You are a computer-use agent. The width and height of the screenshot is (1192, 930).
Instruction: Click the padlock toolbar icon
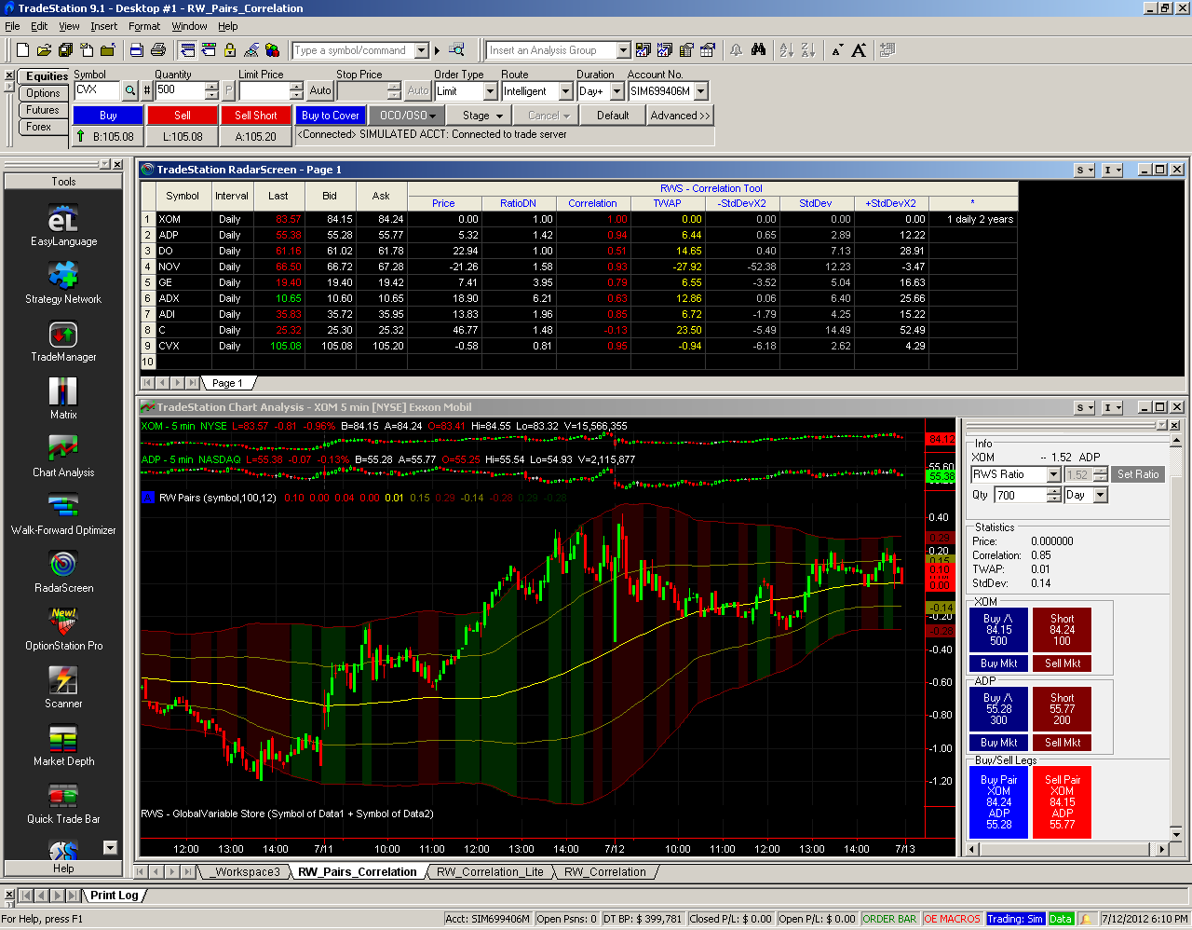pos(230,50)
